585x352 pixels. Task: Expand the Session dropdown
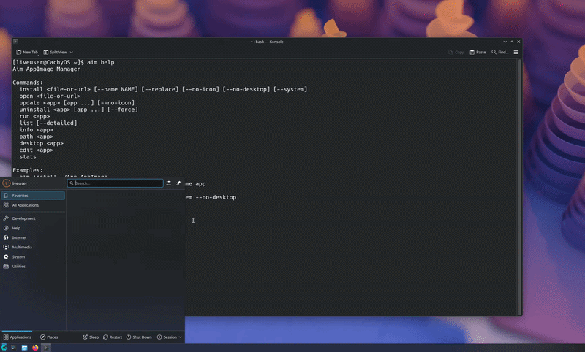(x=170, y=337)
